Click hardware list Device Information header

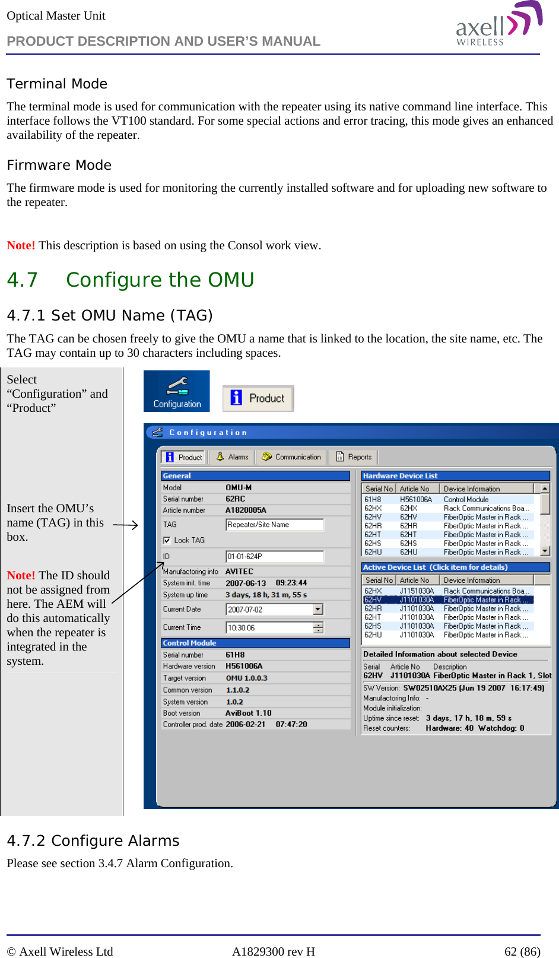(487, 489)
